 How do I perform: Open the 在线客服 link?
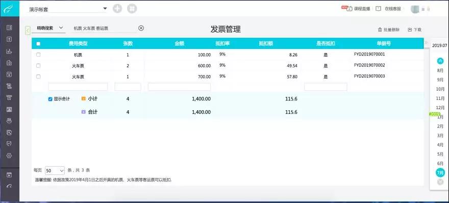pyautogui.click(x=392, y=9)
